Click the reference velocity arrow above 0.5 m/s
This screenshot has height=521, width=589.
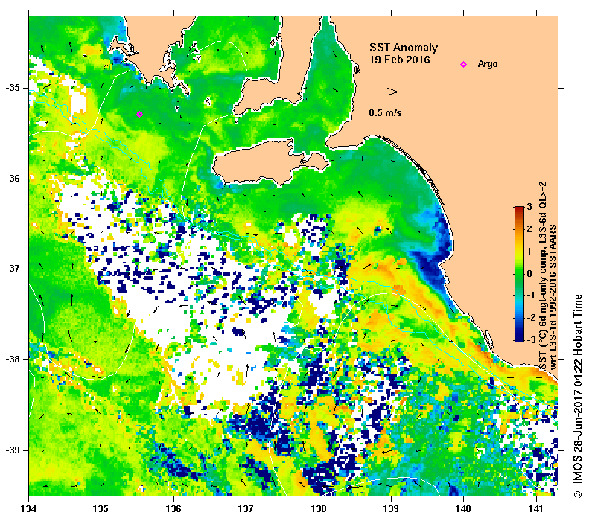coord(384,92)
